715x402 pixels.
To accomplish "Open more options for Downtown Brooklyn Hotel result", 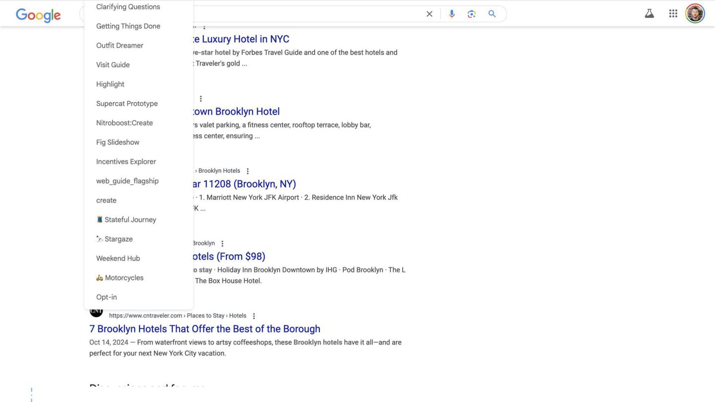I will tap(201, 99).
